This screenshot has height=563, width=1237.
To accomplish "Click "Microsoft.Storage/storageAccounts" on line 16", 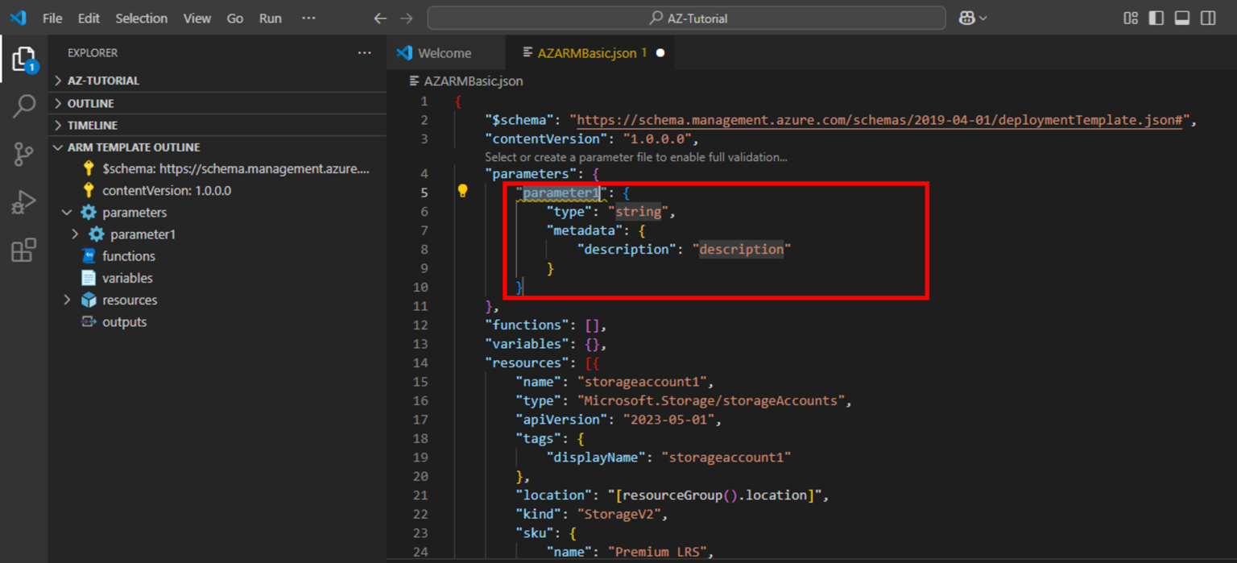I will pyautogui.click(x=710, y=400).
